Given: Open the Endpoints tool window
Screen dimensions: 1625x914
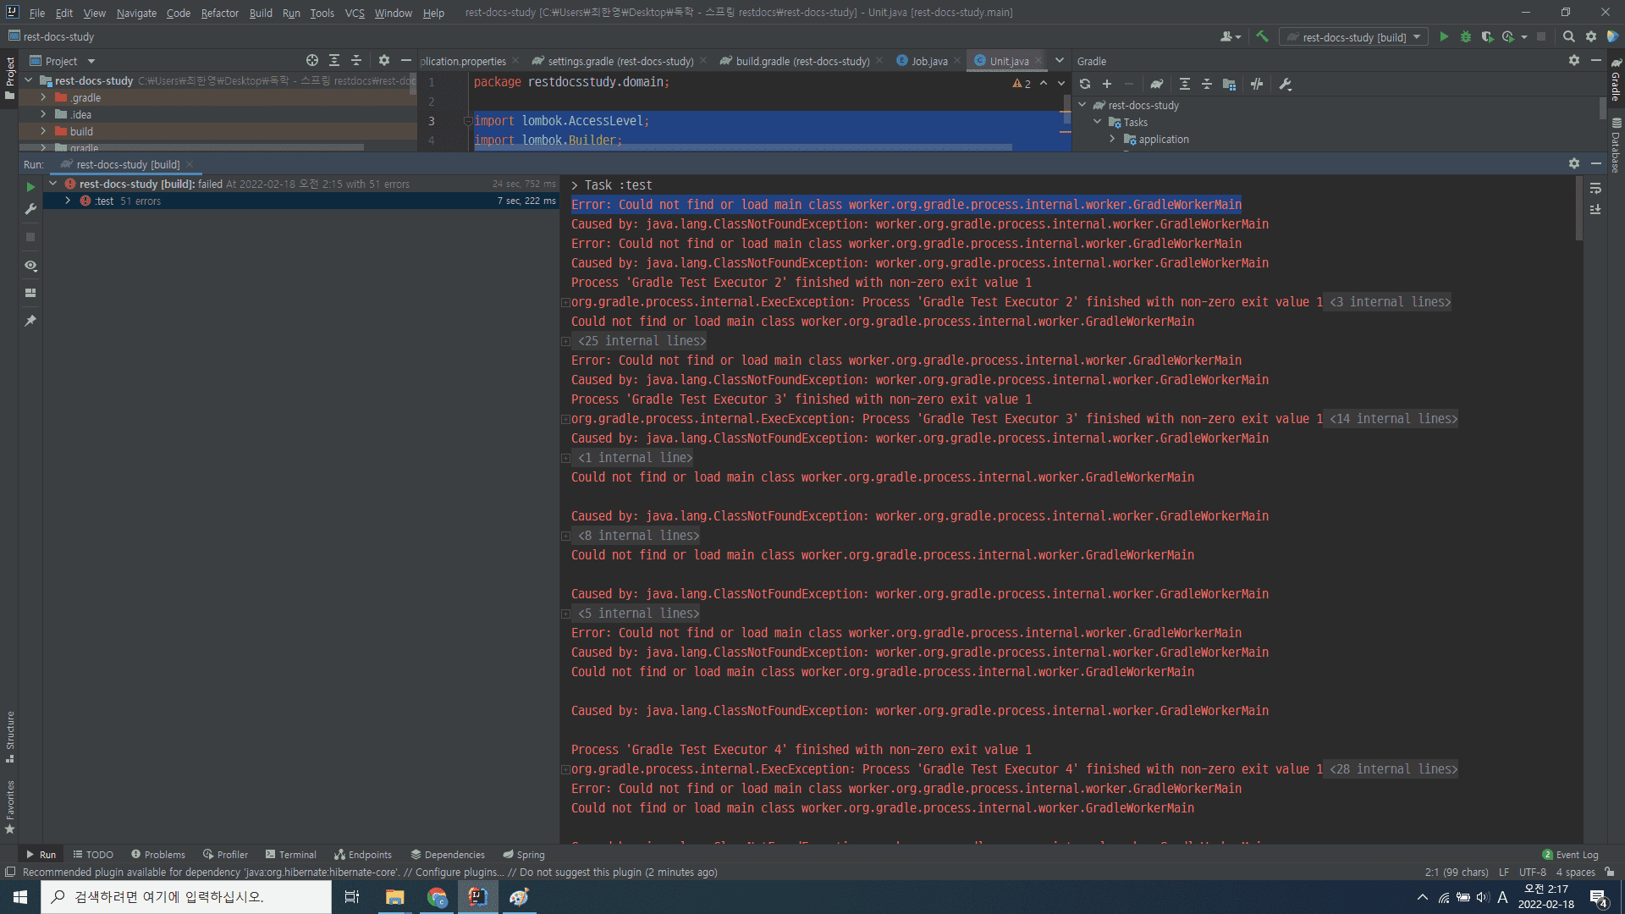Looking at the screenshot, I should (x=363, y=855).
